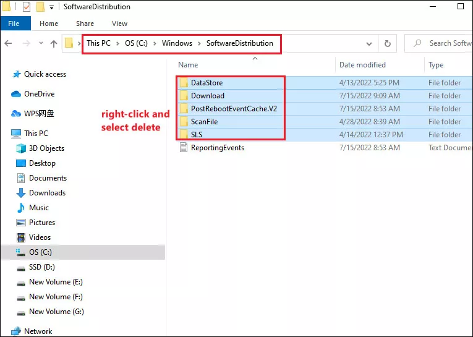The height and width of the screenshot is (337, 473).
Task: Open 3D Objects in navigation pane
Action: pos(46,148)
